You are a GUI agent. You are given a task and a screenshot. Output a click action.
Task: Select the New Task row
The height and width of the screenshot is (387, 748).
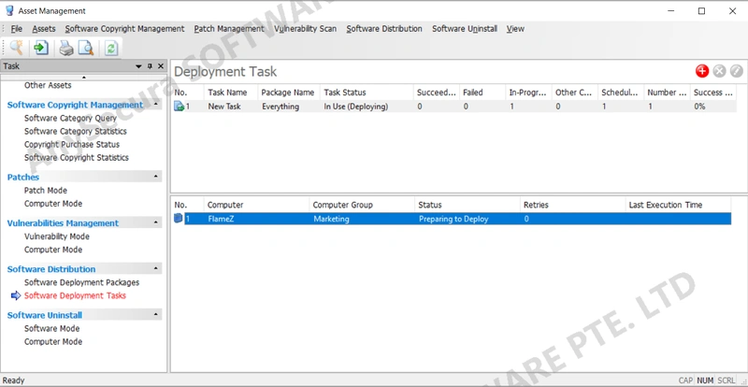click(x=453, y=107)
